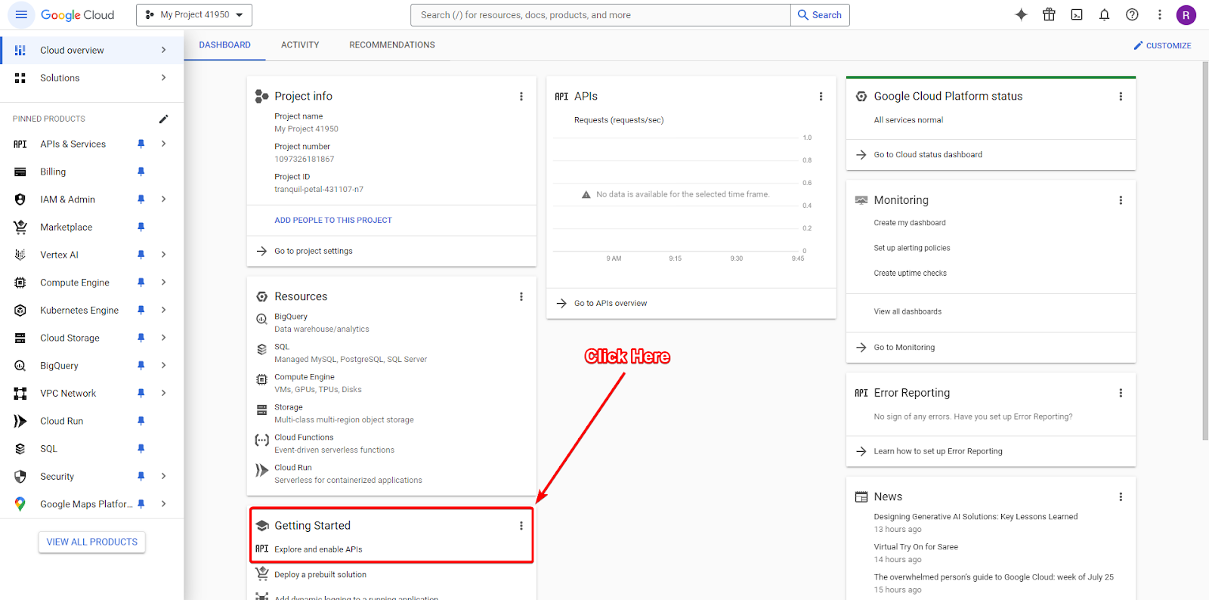
Task: Open the hamburger navigation menu
Action: pyautogui.click(x=20, y=14)
